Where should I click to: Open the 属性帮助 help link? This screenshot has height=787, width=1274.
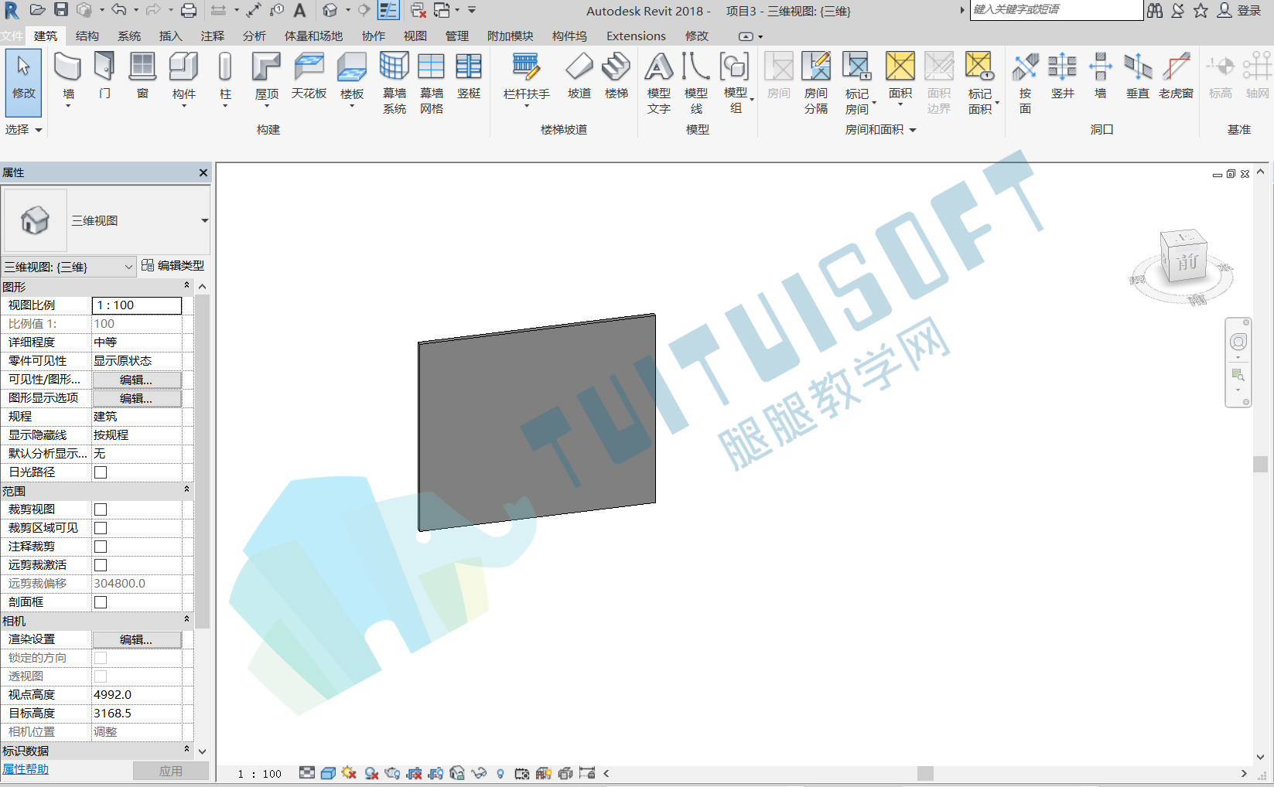pos(25,769)
